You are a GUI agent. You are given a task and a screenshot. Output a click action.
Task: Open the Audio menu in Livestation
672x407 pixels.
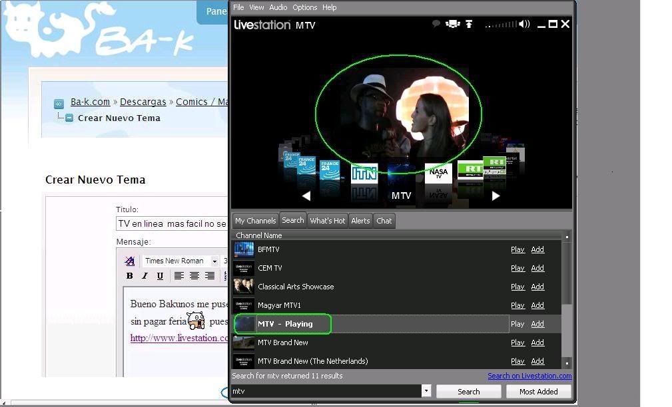[278, 7]
